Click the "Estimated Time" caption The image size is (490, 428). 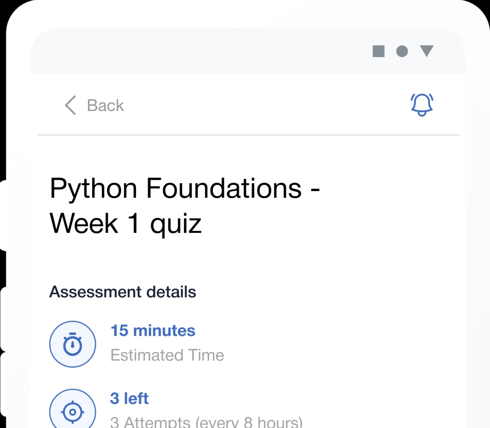coord(167,355)
